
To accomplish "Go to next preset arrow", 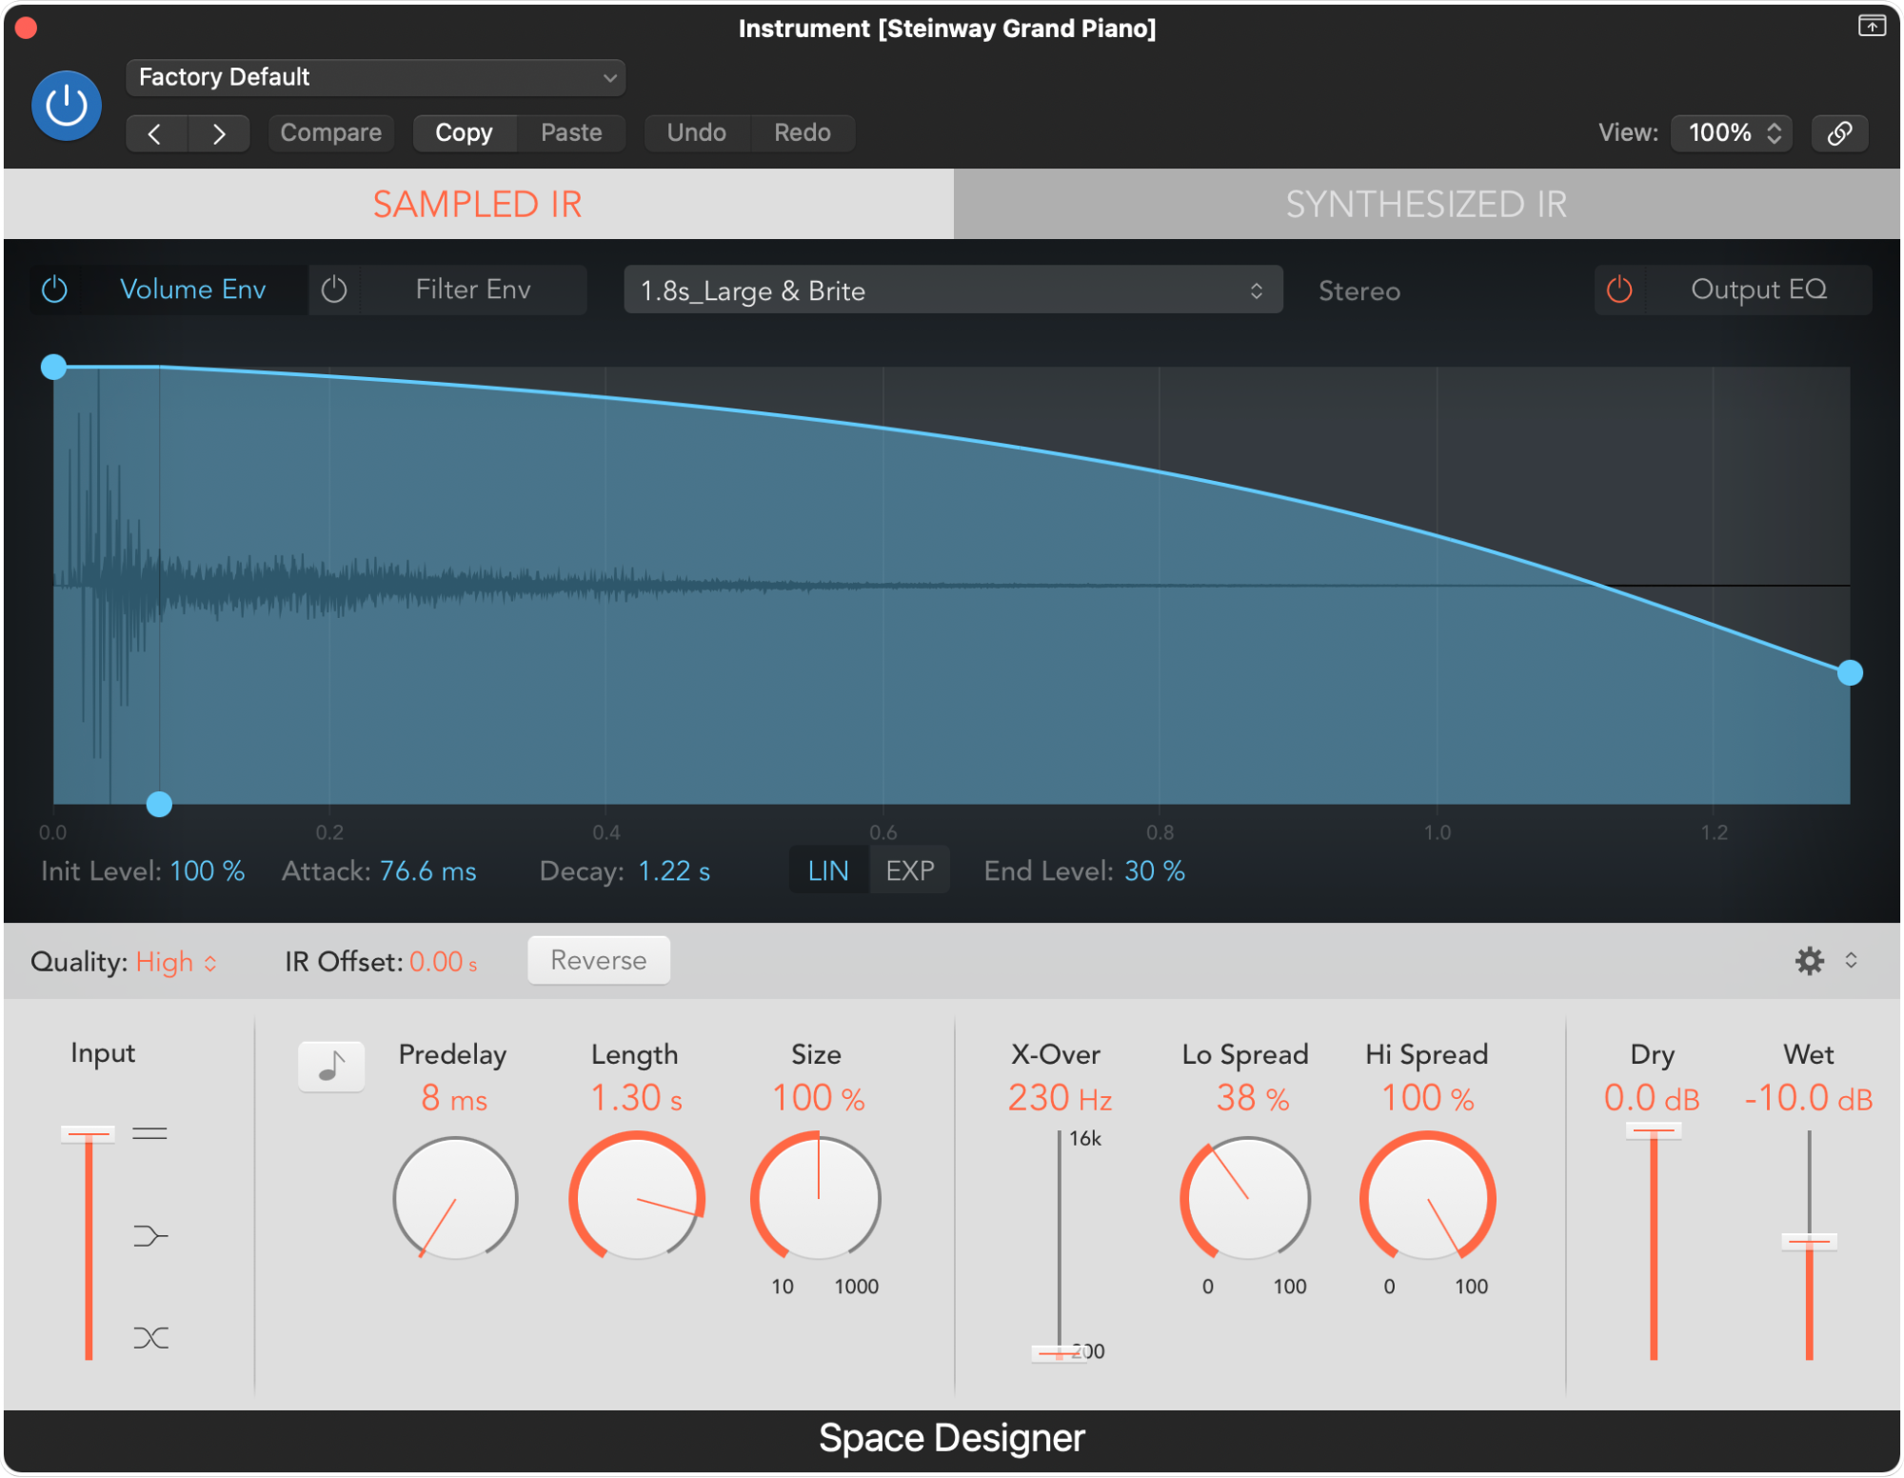I will [x=219, y=133].
